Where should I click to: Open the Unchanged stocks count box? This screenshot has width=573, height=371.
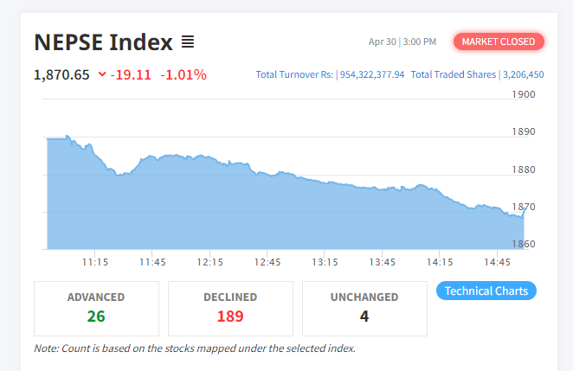click(364, 308)
